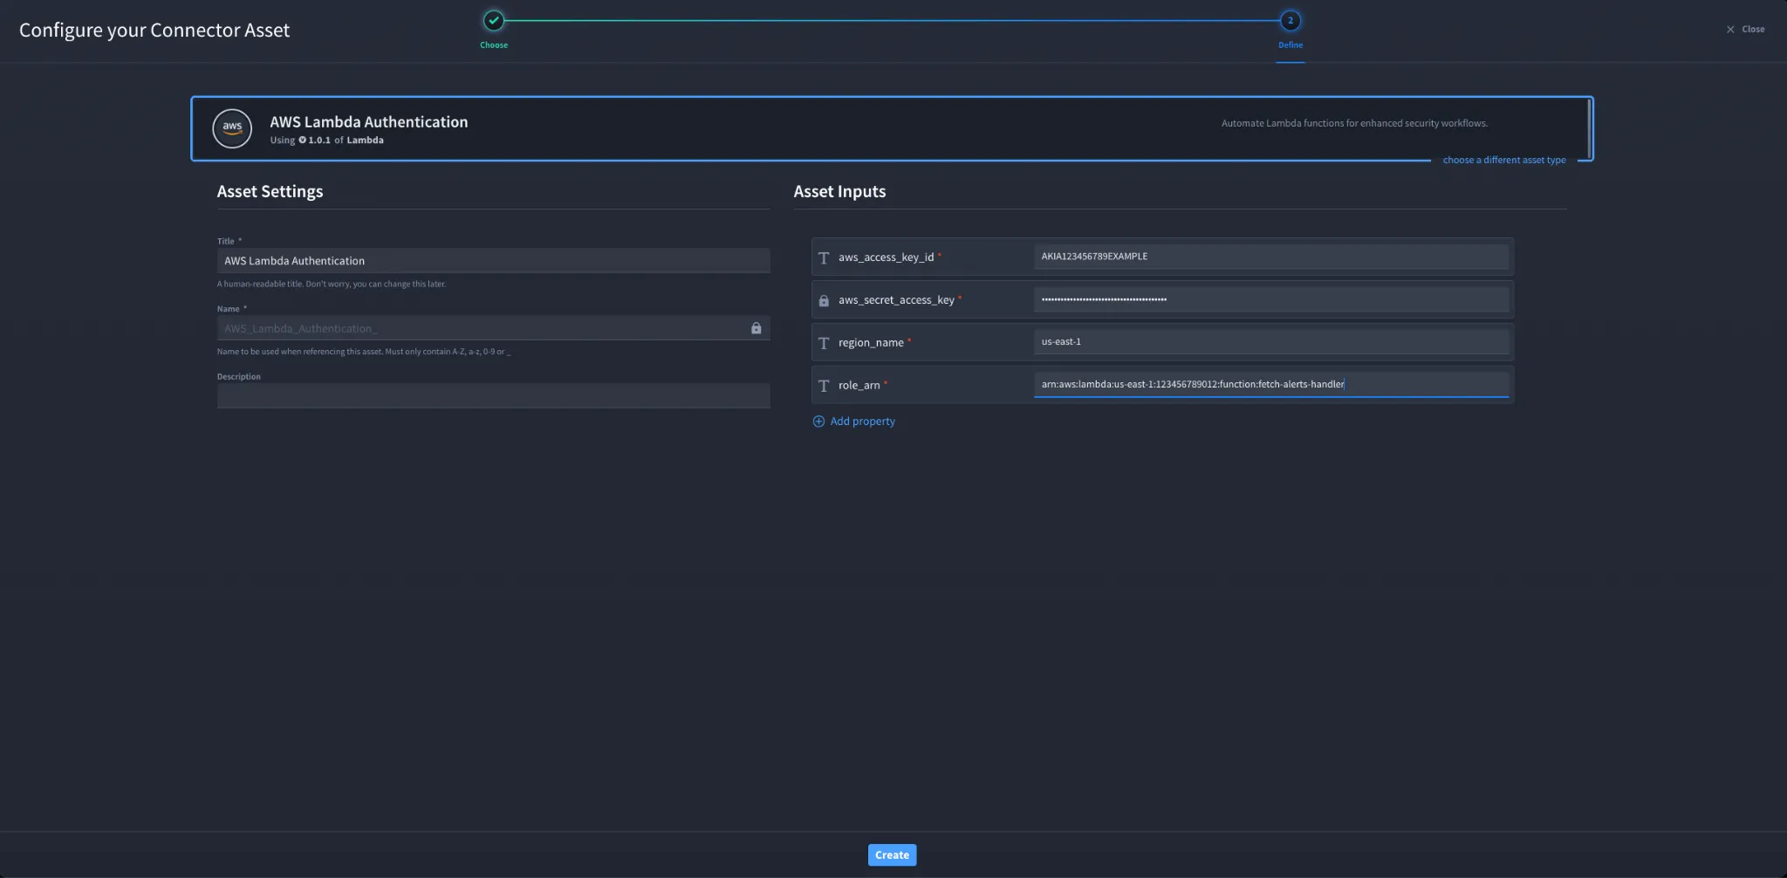Click the aws_secret_access_key value field

tap(1270, 299)
